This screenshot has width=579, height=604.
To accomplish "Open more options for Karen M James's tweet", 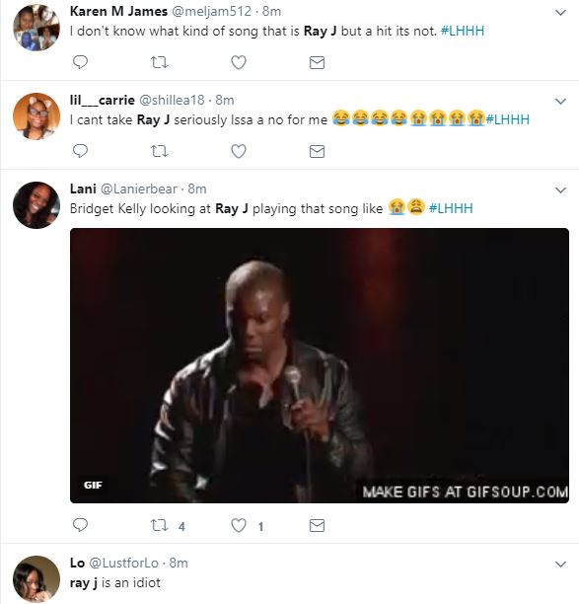I will click(x=560, y=13).
